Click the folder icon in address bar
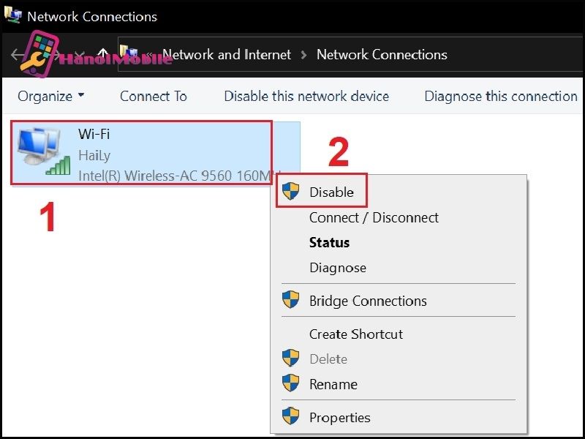The height and width of the screenshot is (439, 585). [x=129, y=53]
